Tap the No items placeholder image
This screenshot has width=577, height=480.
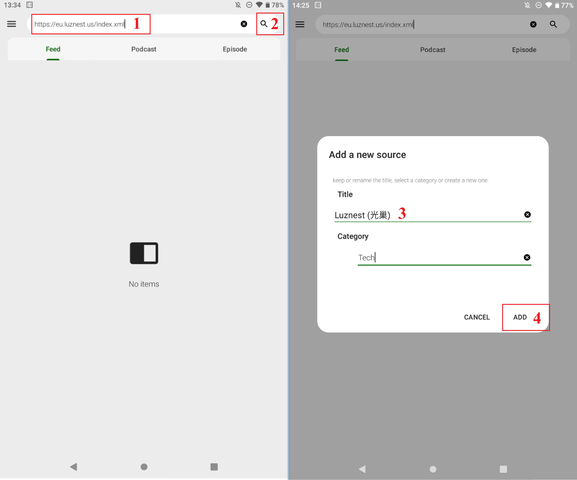(144, 253)
